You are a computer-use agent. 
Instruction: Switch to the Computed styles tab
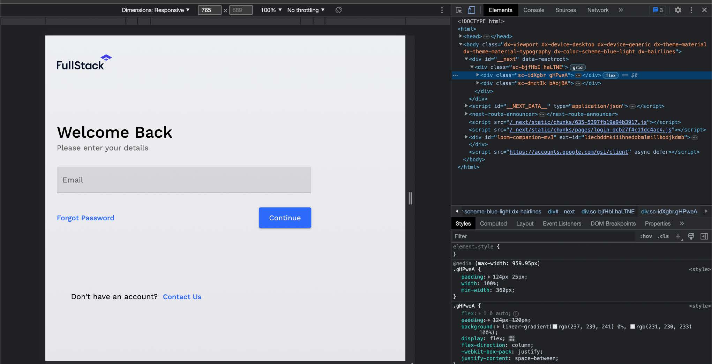pyautogui.click(x=493, y=223)
